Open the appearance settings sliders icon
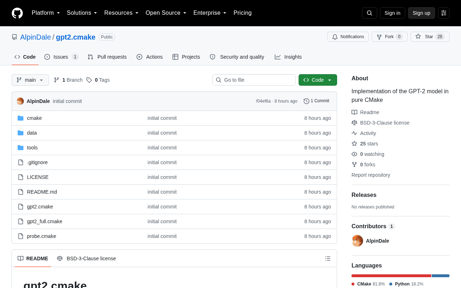461x288 pixels. [444, 13]
